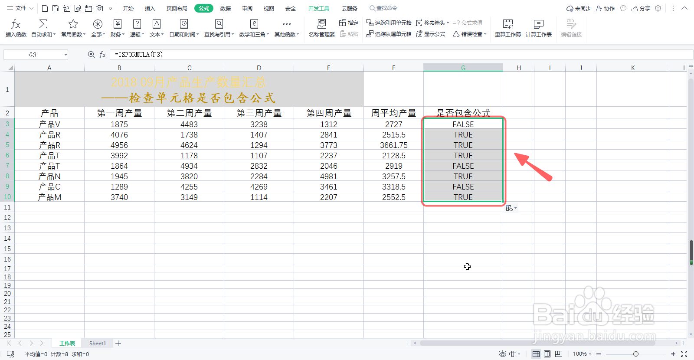Switch to the 页面布局 Page Layout tab

[x=177, y=8]
